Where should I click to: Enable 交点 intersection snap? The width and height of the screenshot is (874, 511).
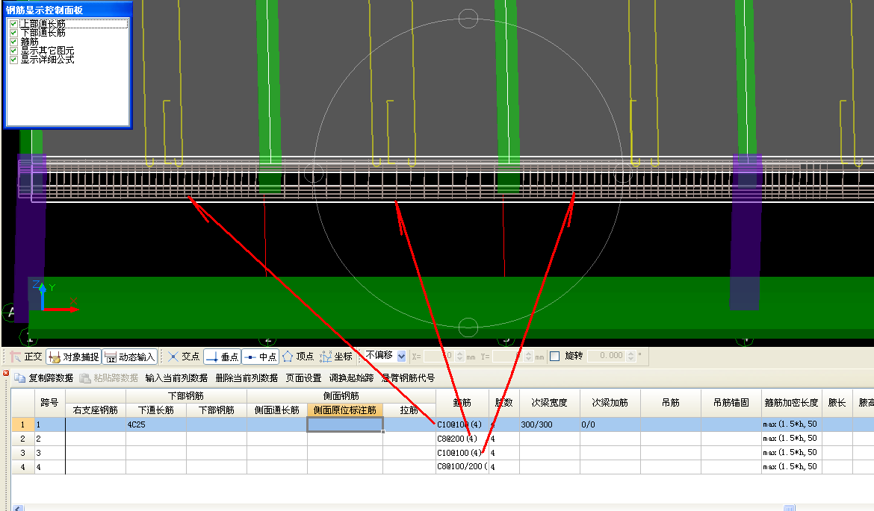tap(184, 357)
